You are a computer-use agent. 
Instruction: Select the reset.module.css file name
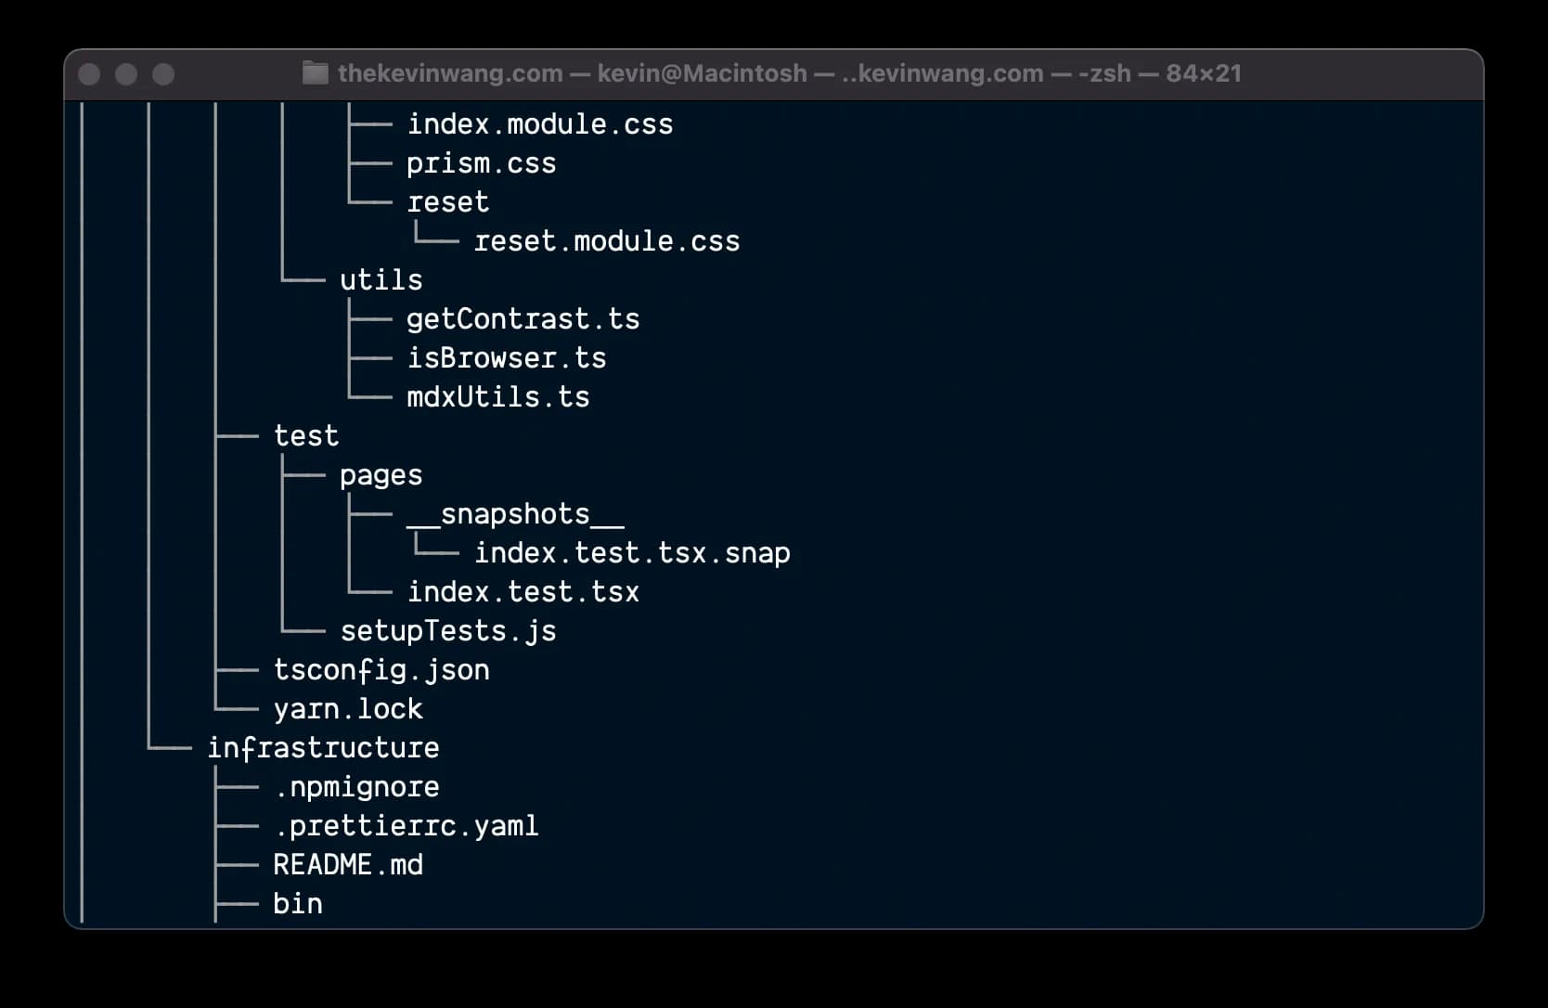pos(607,241)
